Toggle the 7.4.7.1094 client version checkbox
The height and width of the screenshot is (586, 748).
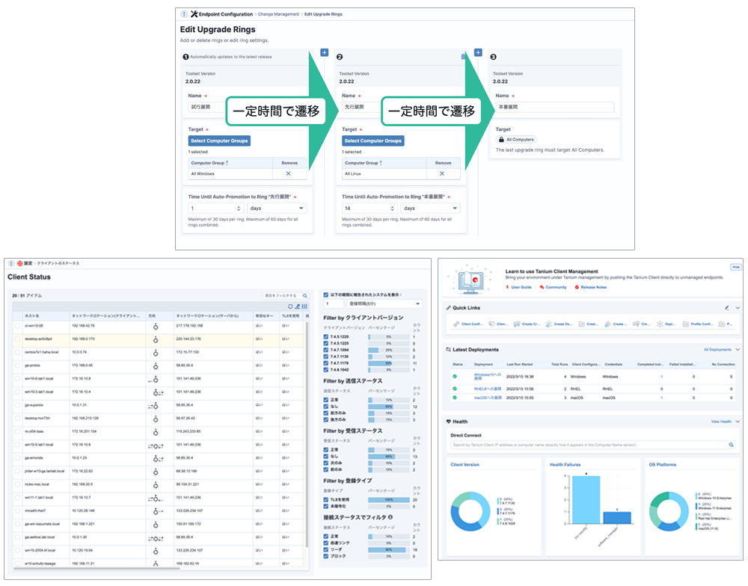(x=325, y=350)
